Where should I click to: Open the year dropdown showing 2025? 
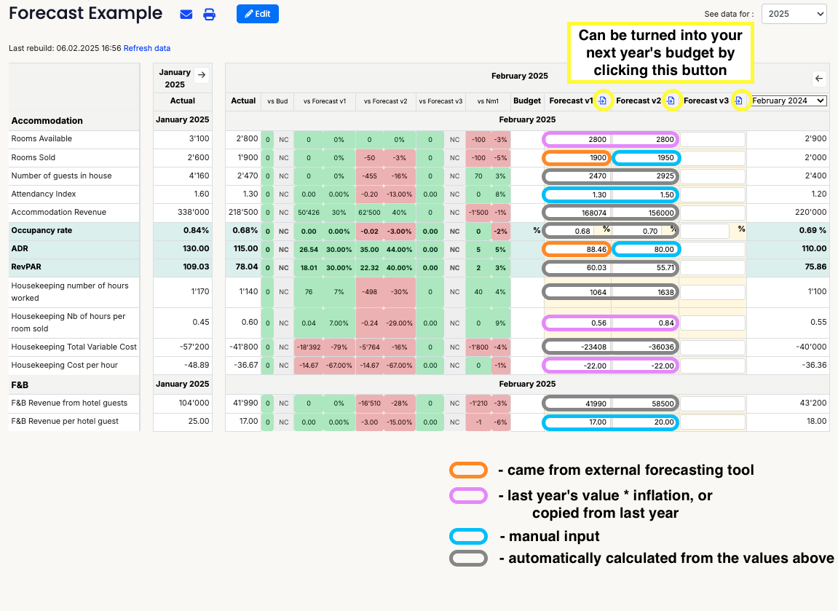click(794, 14)
